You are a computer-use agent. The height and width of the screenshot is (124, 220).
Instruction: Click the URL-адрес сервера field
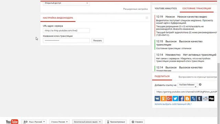tap(66, 31)
